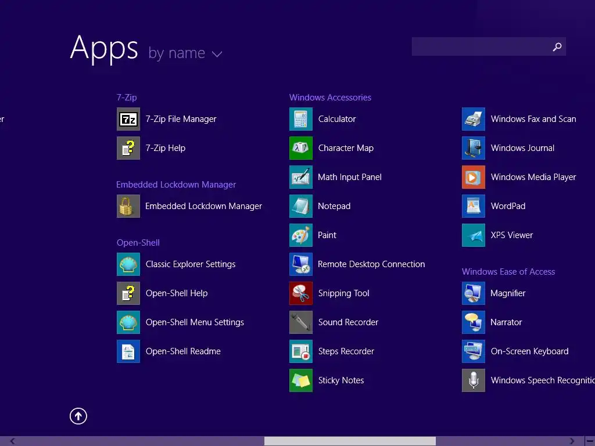Screen dimensions: 595x446
Task: Click the 'Notepad' label text
Action: [x=334, y=206]
